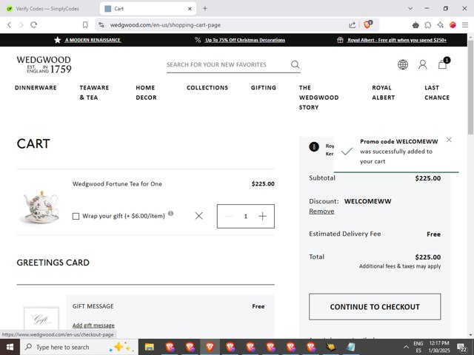The image size is (474, 355).
Task: Click Continue to Checkout button
Action: [x=375, y=307]
